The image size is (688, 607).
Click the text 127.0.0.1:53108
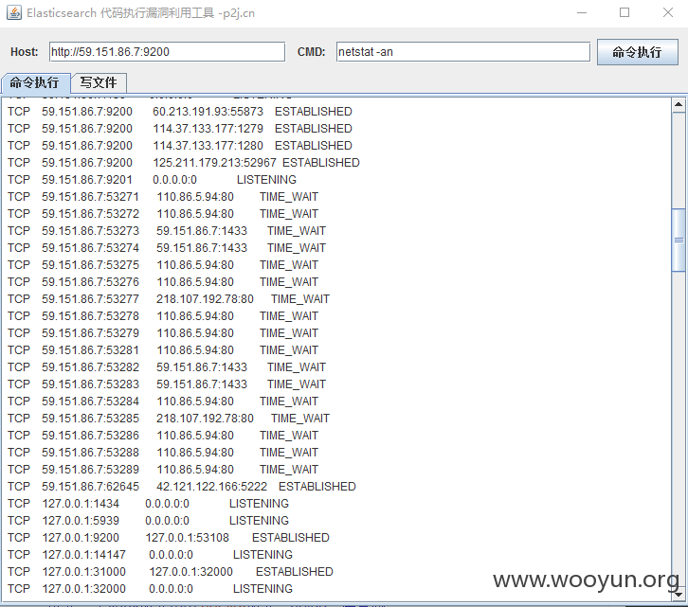(x=188, y=538)
